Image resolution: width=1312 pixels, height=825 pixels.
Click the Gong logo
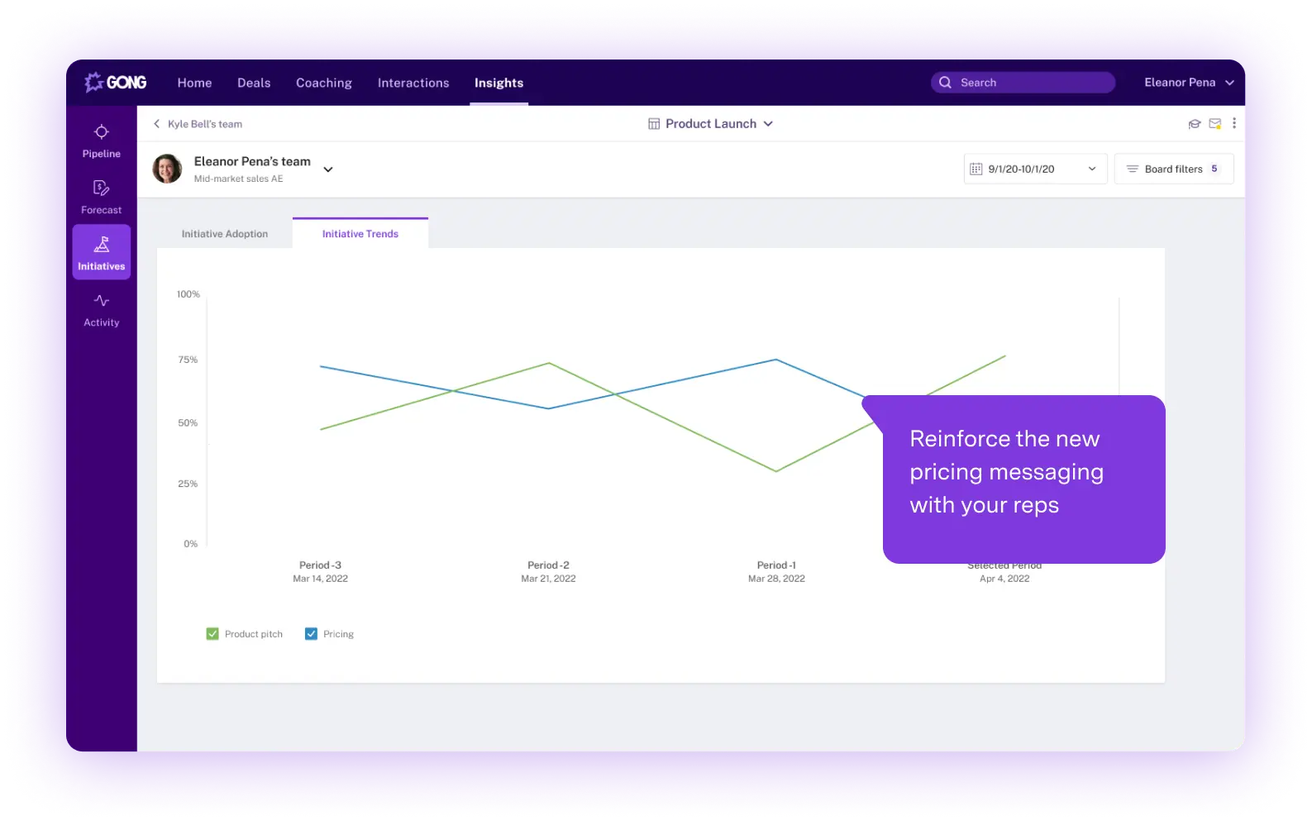tap(116, 83)
